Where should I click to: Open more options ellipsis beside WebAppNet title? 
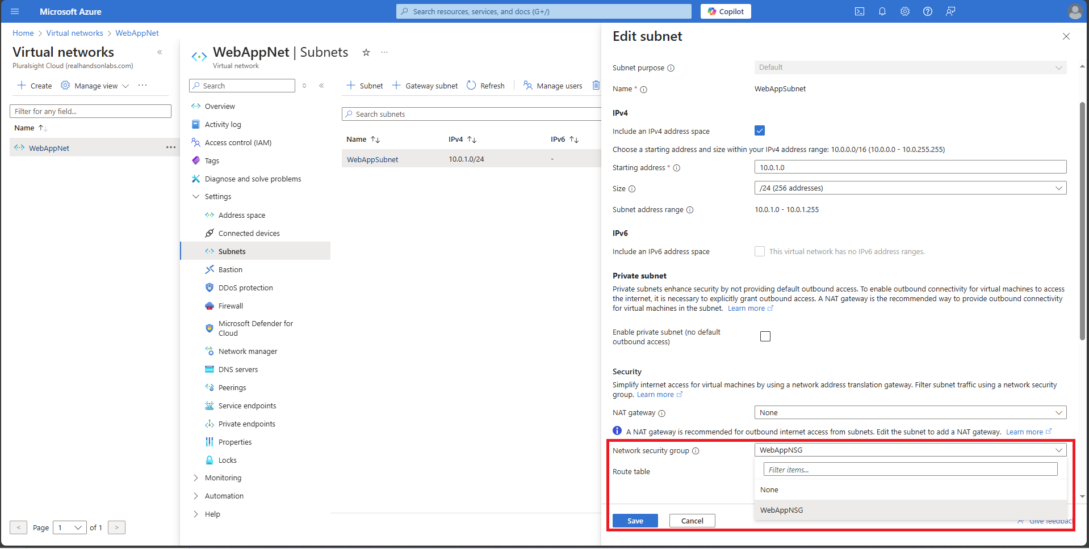pyautogui.click(x=384, y=52)
